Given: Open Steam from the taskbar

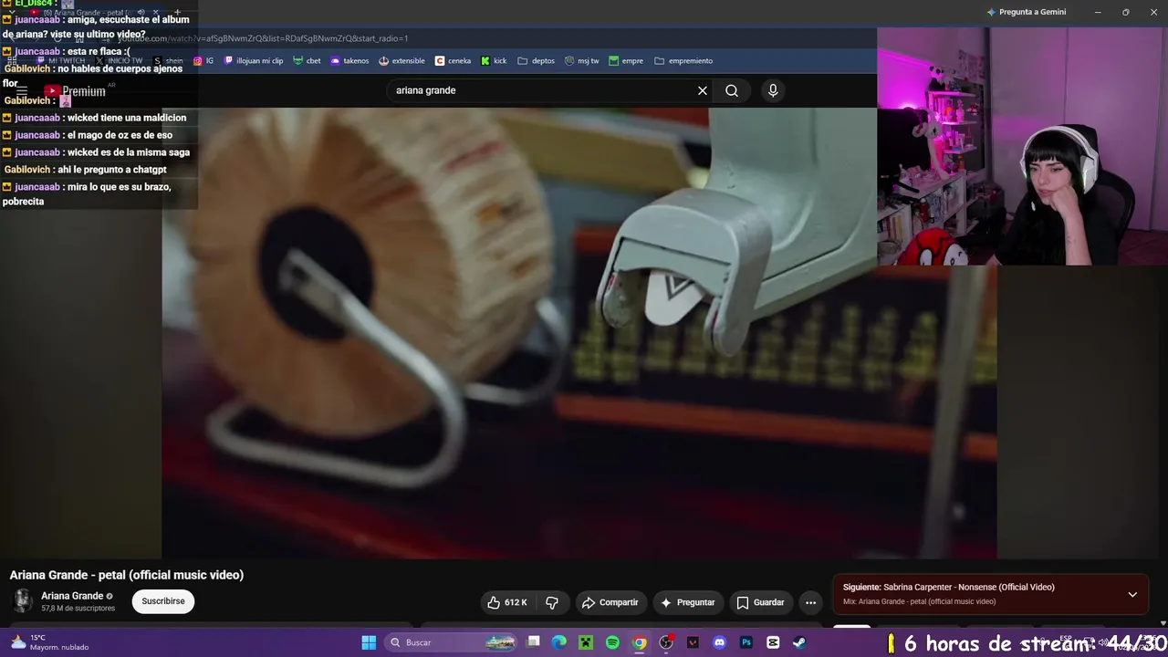Looking at the screenshot, I should (799, 642).
